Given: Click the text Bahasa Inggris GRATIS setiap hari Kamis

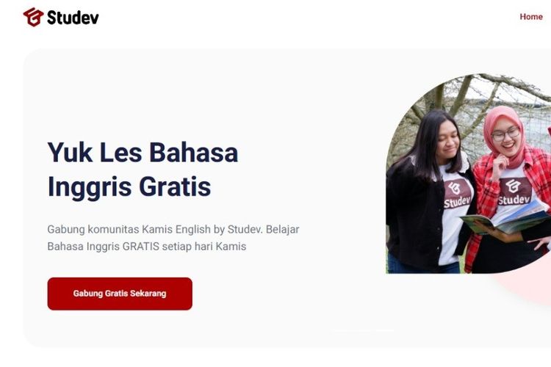Looking at the screenshot, I should 146,246.
